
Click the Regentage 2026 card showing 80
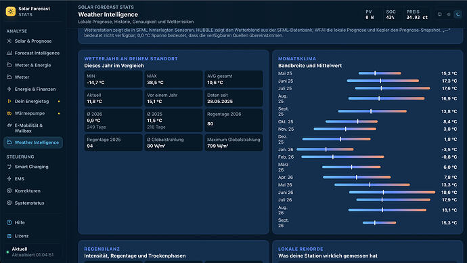click(234, 120)
